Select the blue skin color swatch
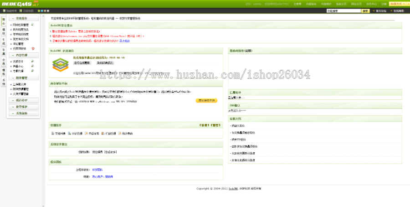 click(x=42, y=11)
